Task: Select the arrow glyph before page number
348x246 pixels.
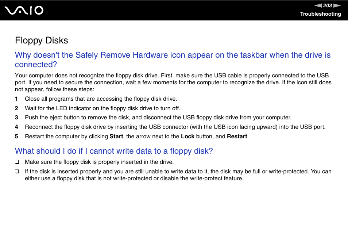Action: coord(317,5)
